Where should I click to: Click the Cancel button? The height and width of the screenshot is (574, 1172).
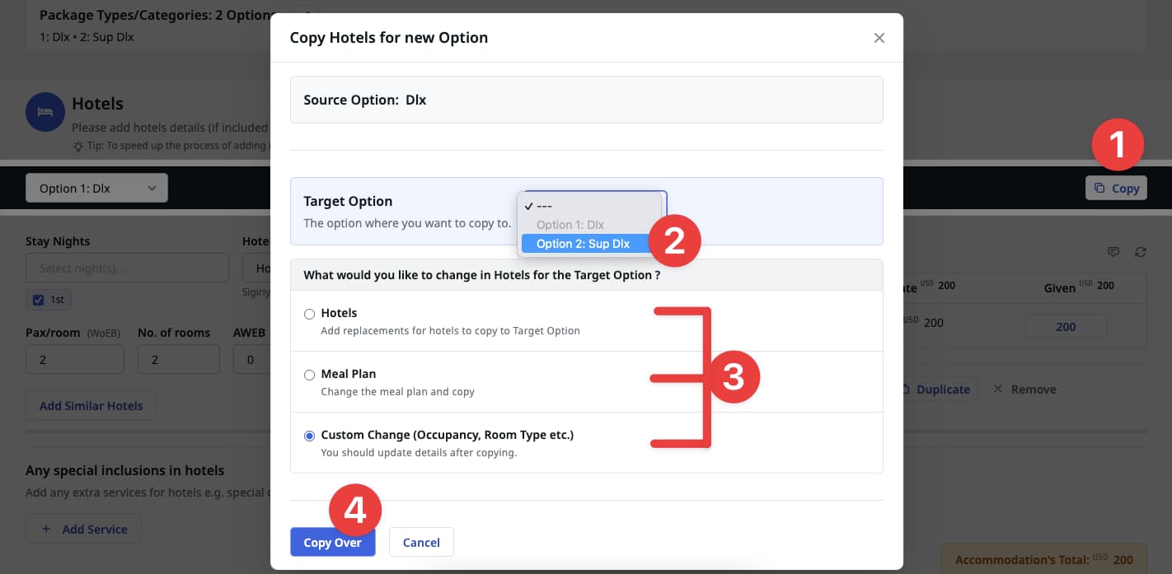(421, 542)
